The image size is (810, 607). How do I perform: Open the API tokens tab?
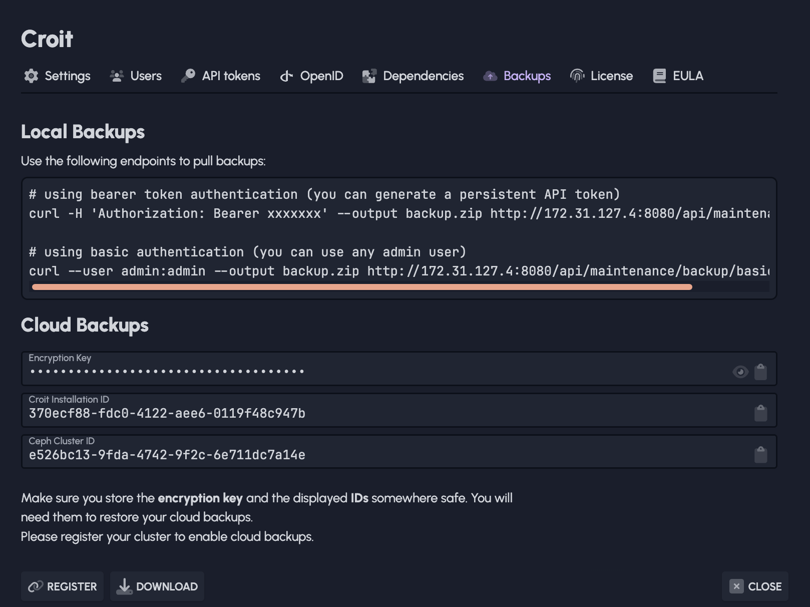[x=231, y=76]
